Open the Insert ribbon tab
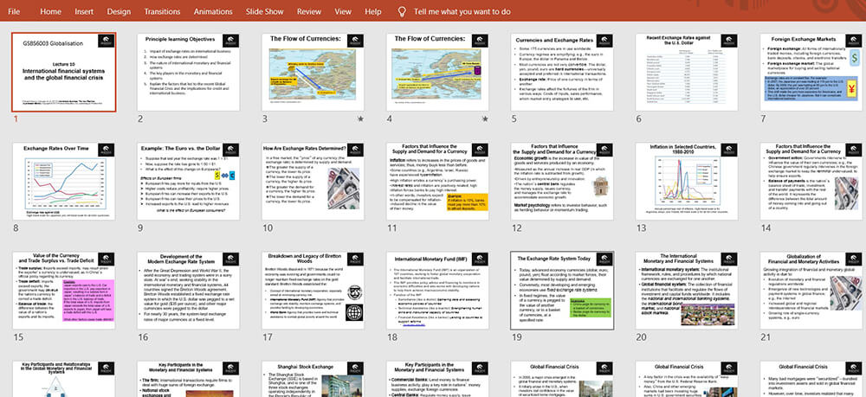The width and height of the screenshot is (866, 397). (84, 11)
